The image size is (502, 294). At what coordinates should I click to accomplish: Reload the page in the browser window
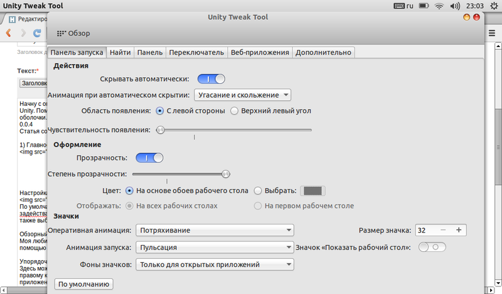37,33
